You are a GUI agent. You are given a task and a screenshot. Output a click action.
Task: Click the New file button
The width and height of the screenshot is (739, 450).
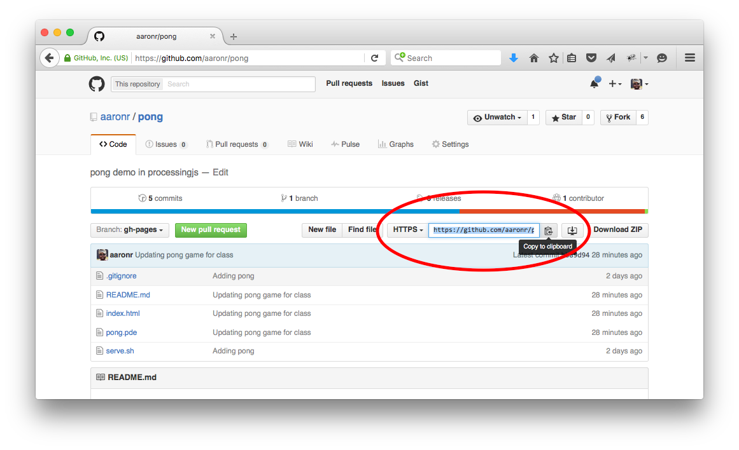[x=322, y=229]
